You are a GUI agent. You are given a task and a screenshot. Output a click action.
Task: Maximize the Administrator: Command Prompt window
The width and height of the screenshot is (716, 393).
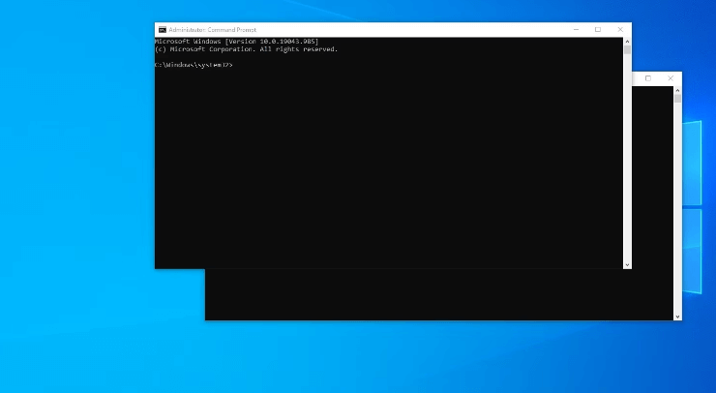point(598,30)
